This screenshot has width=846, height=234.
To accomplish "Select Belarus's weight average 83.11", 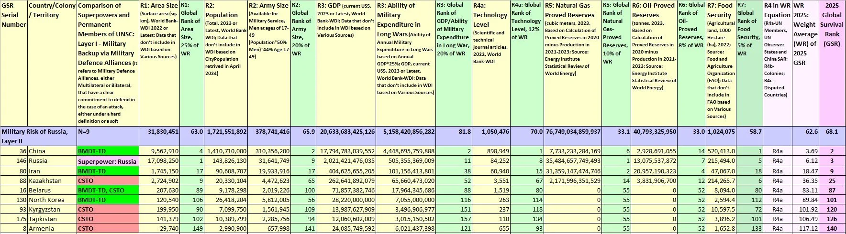I will pos(805,190).
